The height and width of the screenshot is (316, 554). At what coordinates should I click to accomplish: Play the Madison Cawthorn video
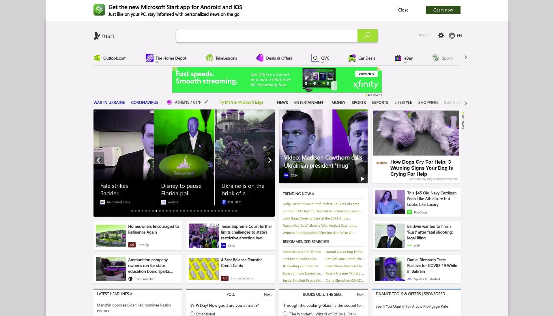pos(363,179)
